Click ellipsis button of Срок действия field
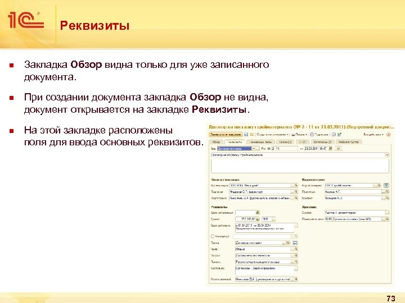The height and width of the screenshot is (303, 405). pyautogui.click(x=296, y=226)
